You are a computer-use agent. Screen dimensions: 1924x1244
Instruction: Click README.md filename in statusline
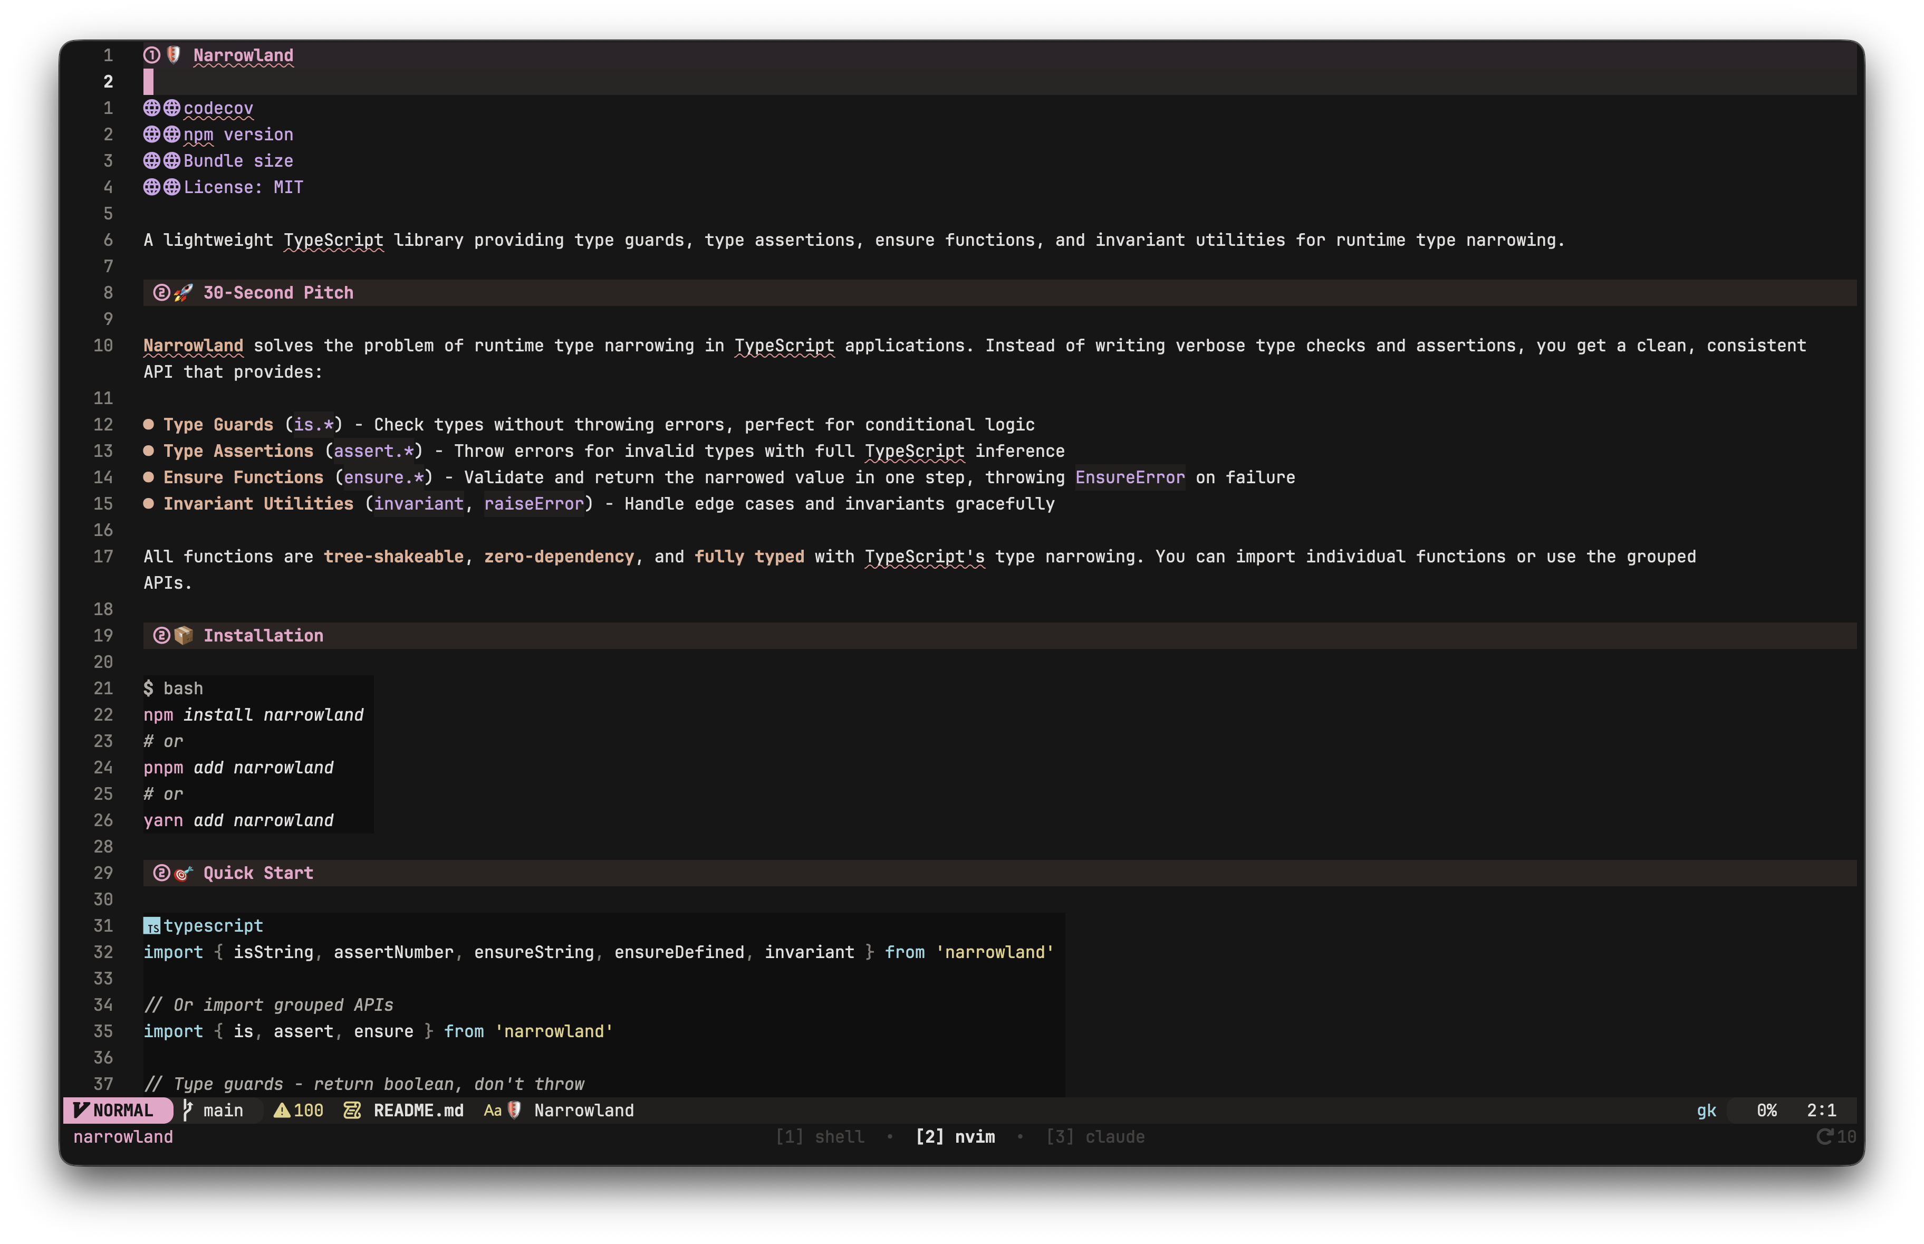pyautogui.click(x=418, y=1110)
